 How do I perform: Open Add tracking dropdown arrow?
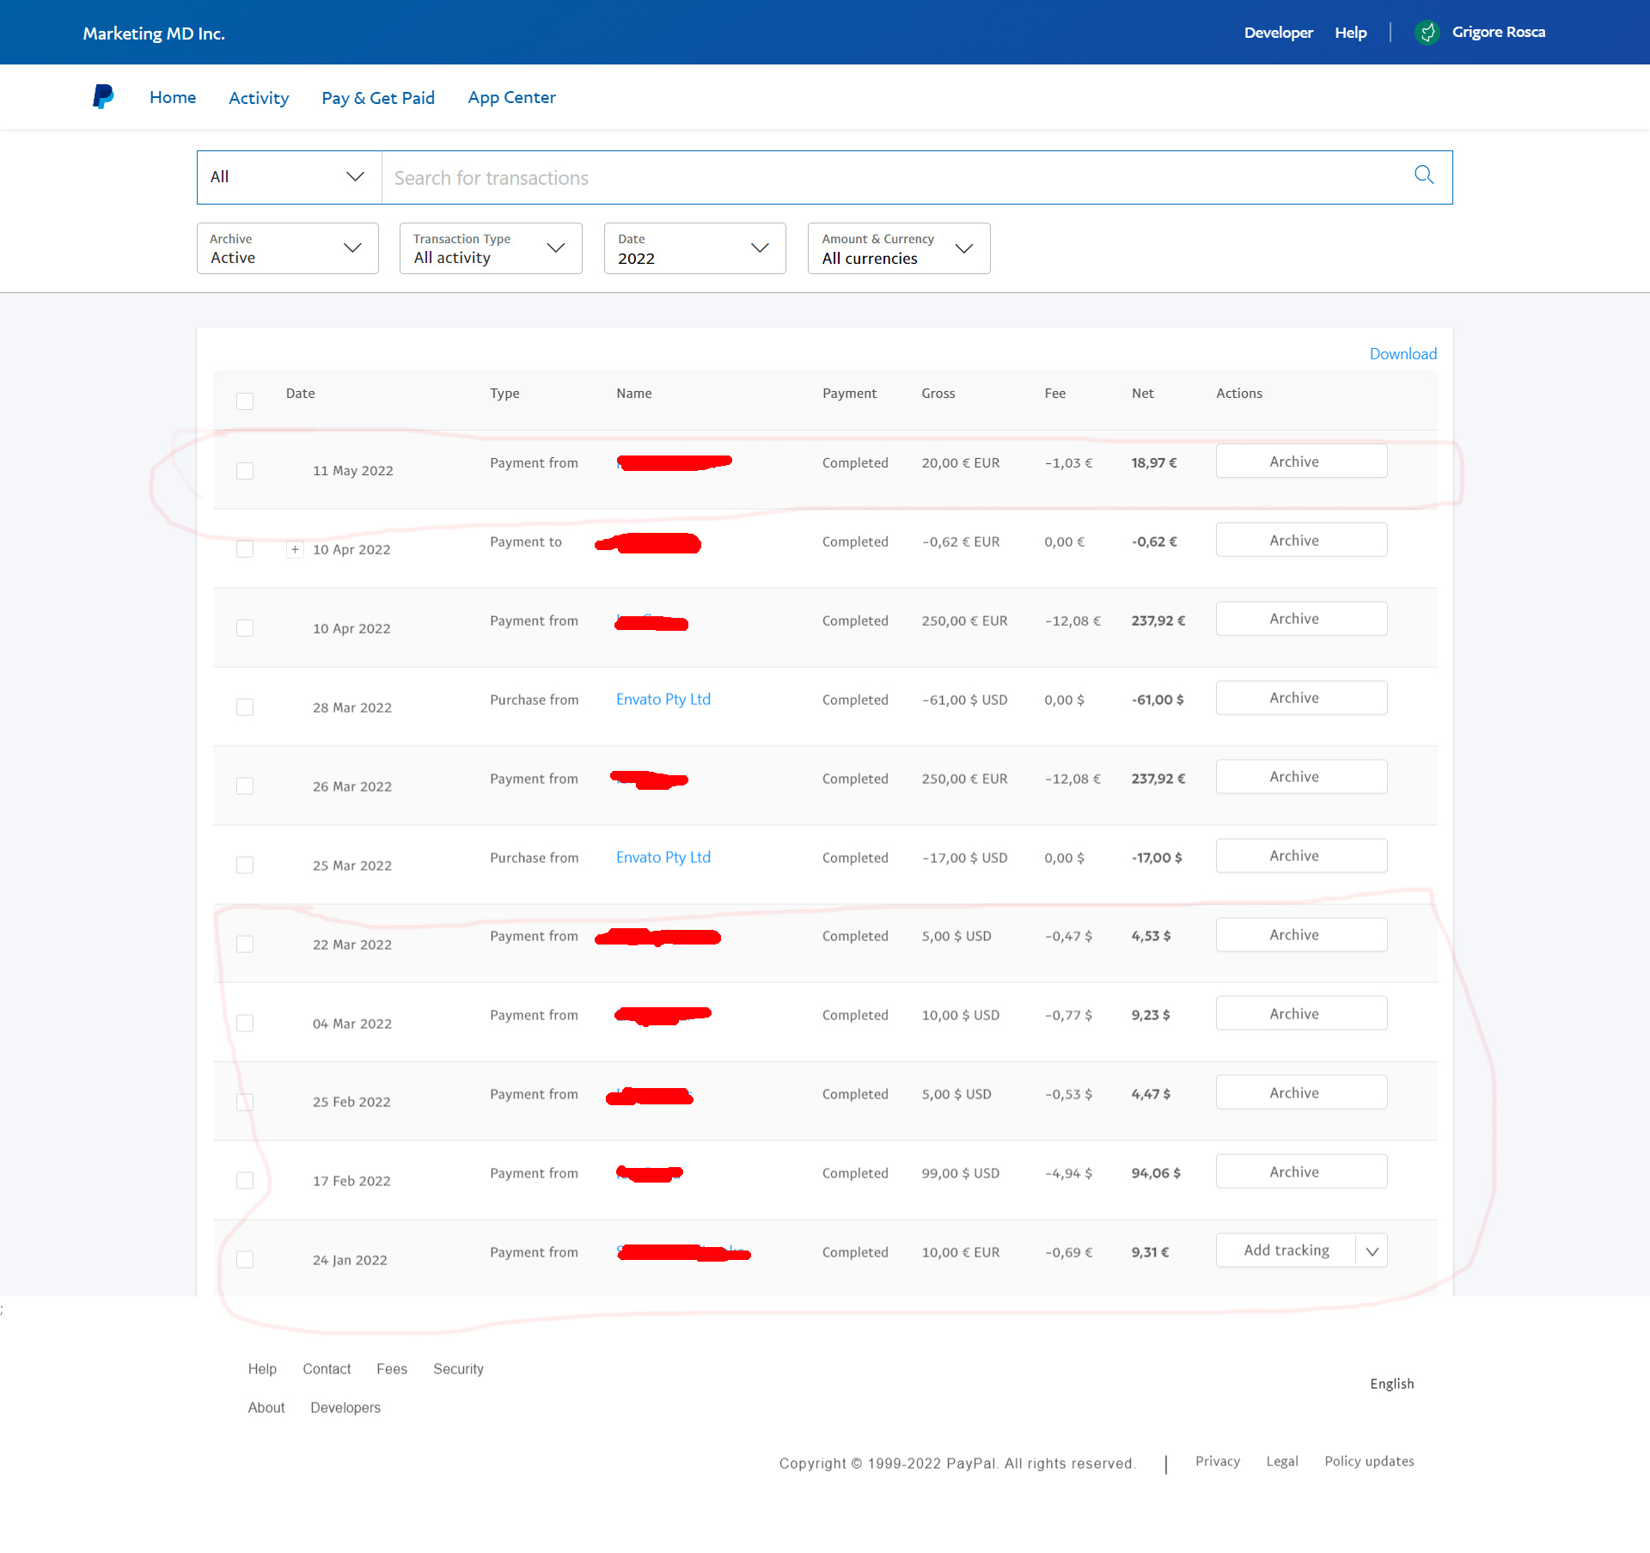coord(1372,1251)
